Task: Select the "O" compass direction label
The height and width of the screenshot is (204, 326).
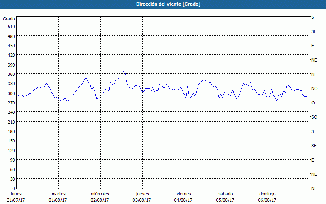Action: 313,103
